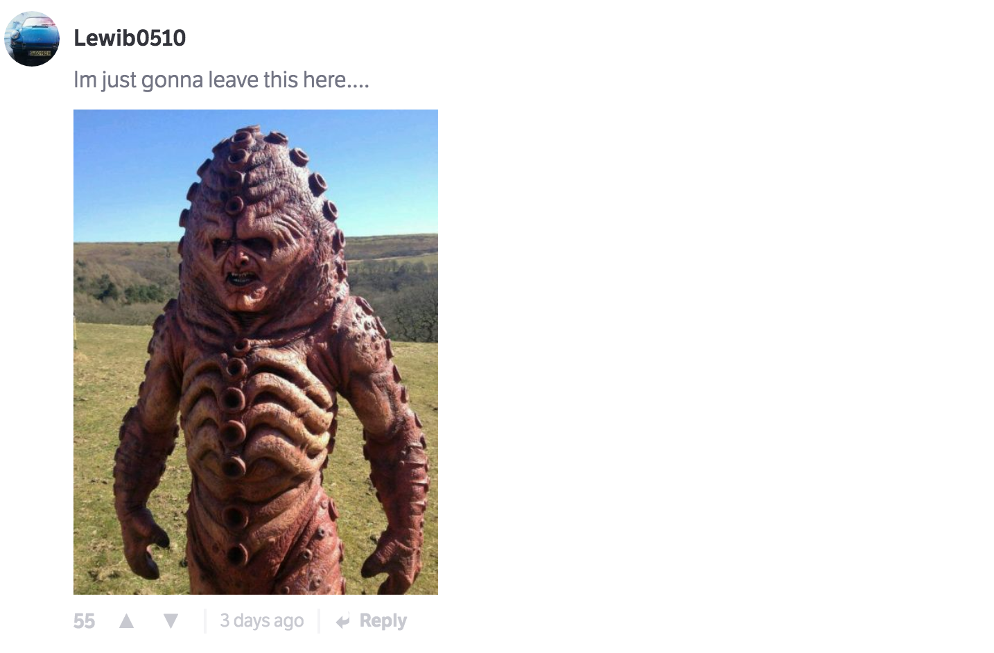The height and width of the screenshot is (653, 994).
Task: Open the '3 days ago' comment permalink
Action: click(x=261, y=620)
